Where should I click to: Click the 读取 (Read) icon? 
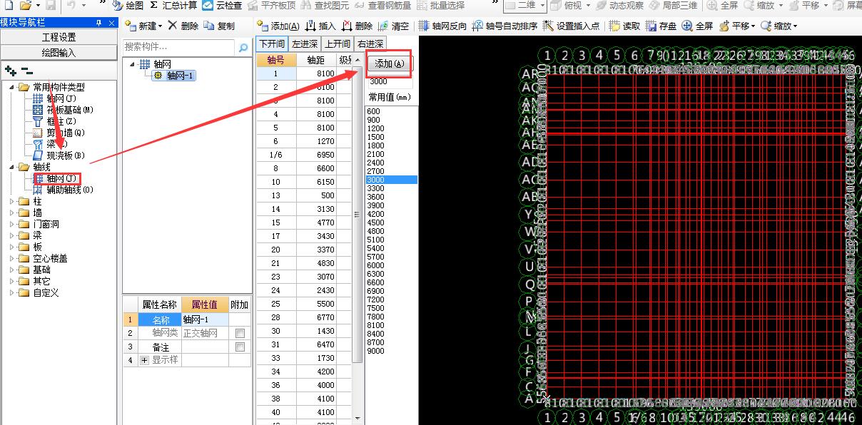click(x=615, y=26)
